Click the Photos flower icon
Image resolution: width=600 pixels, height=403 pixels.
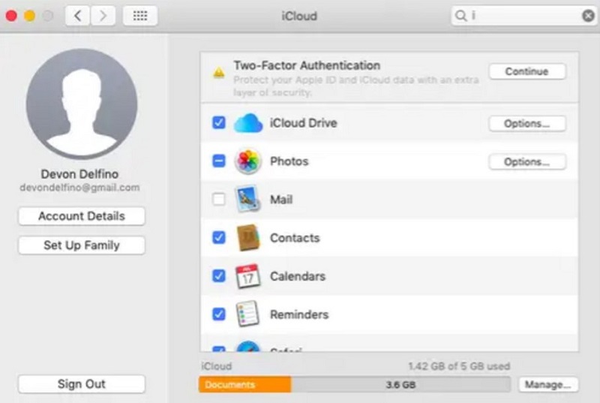click(x=248, y=161)
